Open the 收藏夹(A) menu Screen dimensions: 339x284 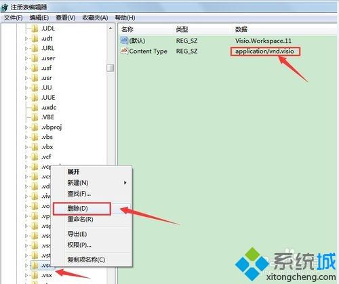coord(95,18)
